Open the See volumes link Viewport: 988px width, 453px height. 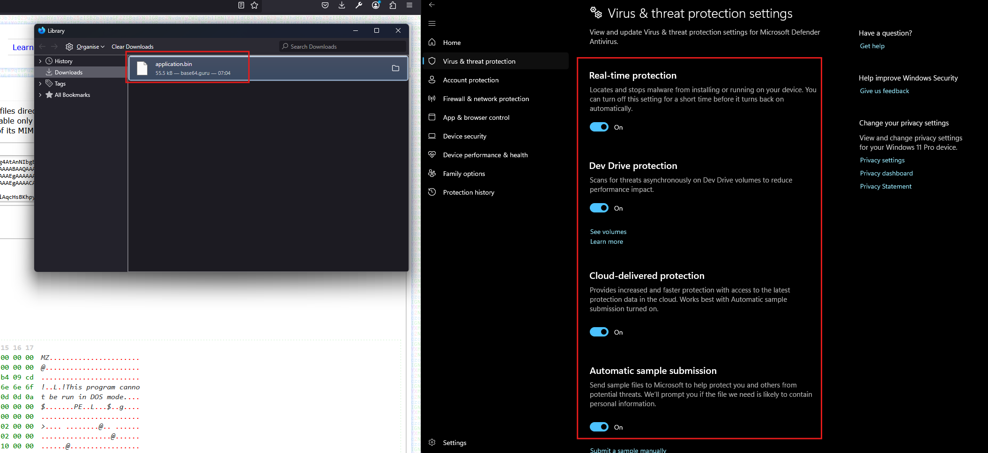click(608, 232)
